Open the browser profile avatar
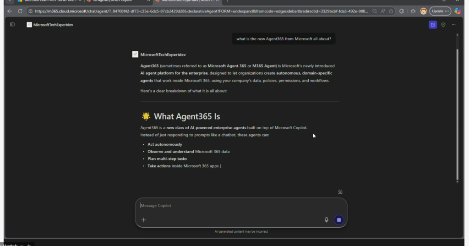 pyautogui.click(x=423, y=11)
